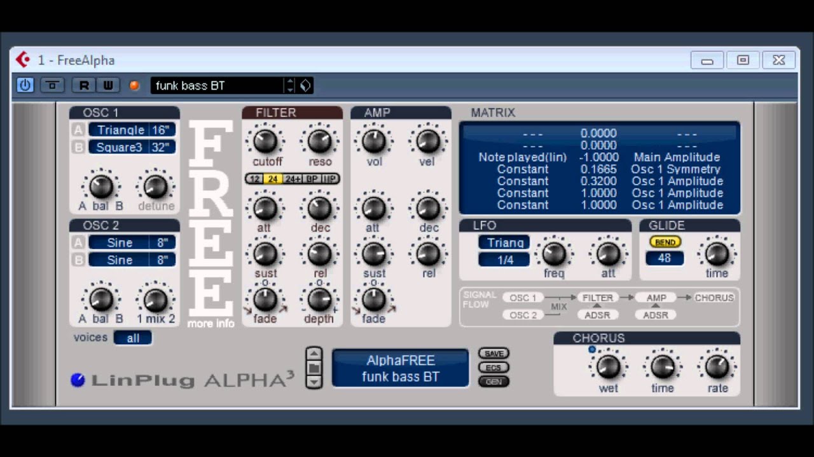Toggle OSC 1 waveform A button
The image size is (814, 457).
pos(78,130)
